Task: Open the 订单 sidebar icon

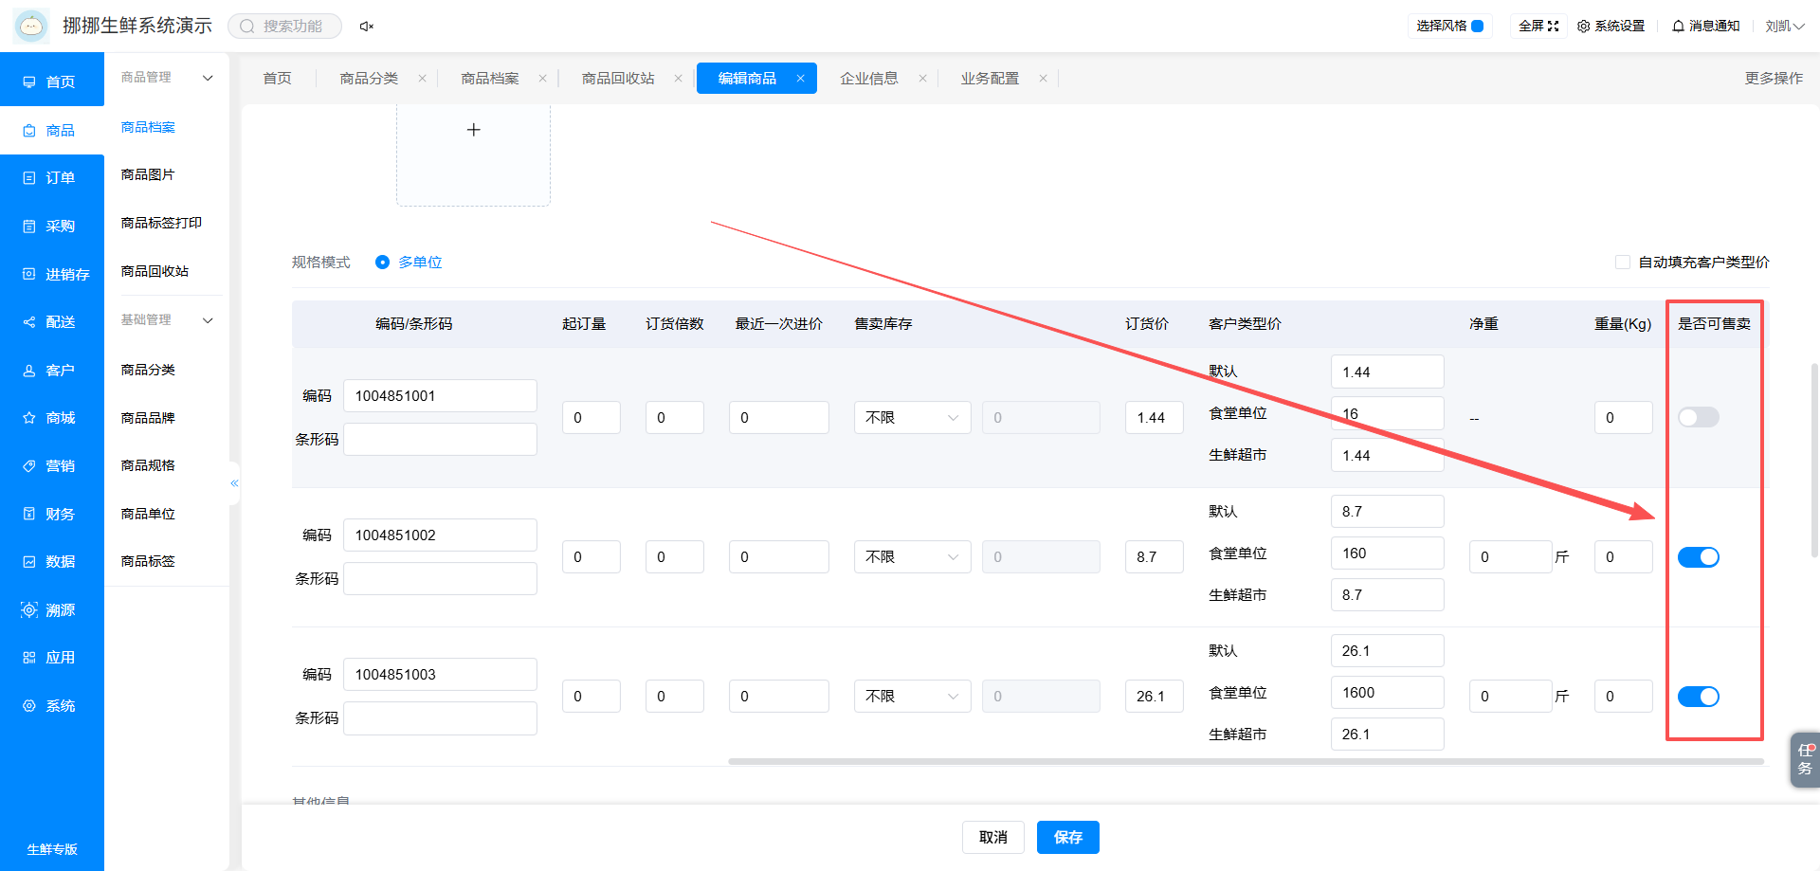Action: click(x=29, y=178)
